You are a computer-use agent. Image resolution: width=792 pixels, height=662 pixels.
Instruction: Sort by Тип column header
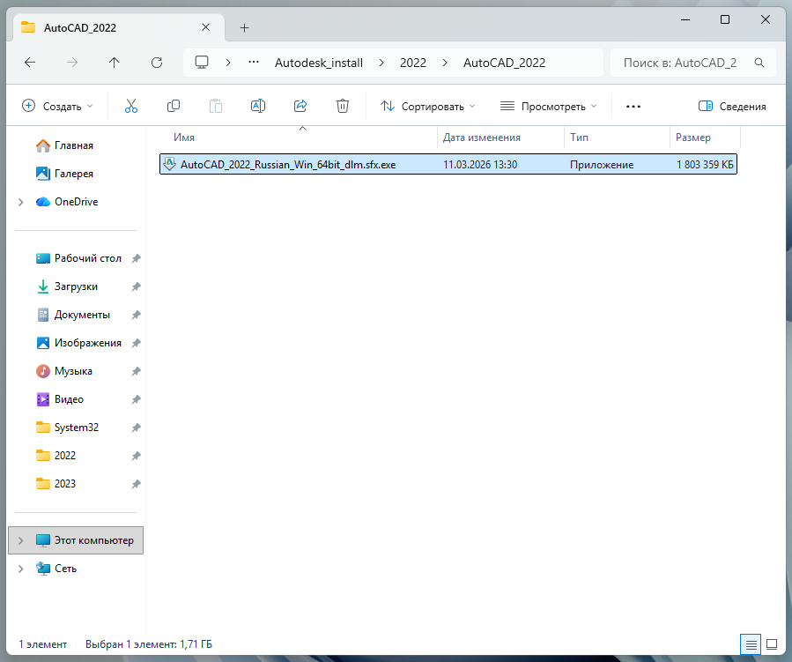[579, 138]
